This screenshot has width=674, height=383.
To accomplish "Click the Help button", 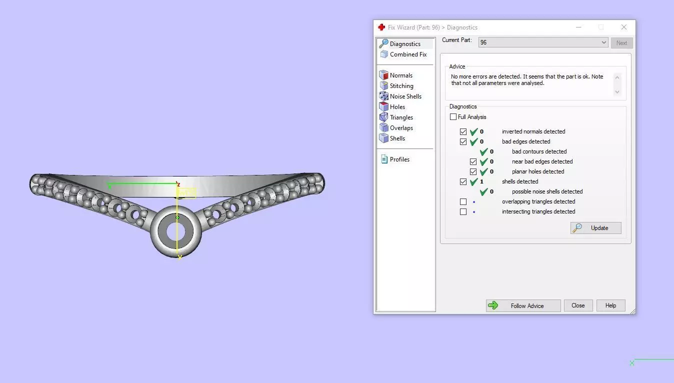I will click(x=610, y=305).
